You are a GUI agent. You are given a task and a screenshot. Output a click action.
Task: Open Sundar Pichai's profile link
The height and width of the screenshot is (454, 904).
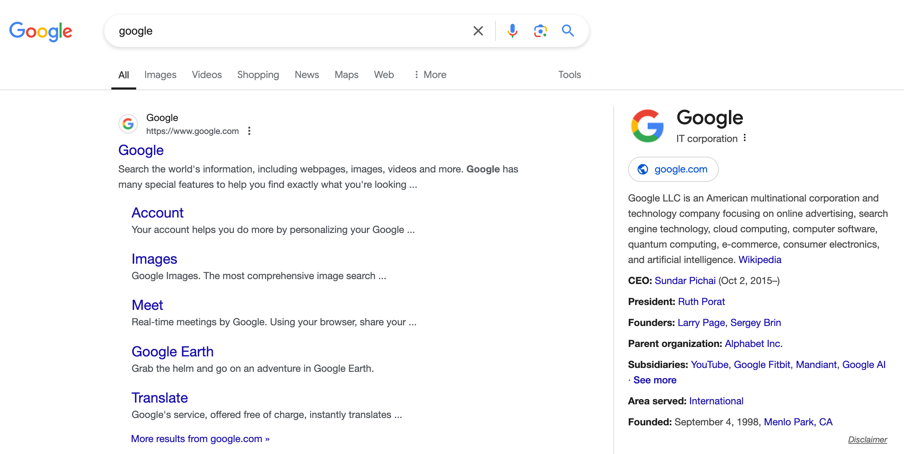pos(685,281)
